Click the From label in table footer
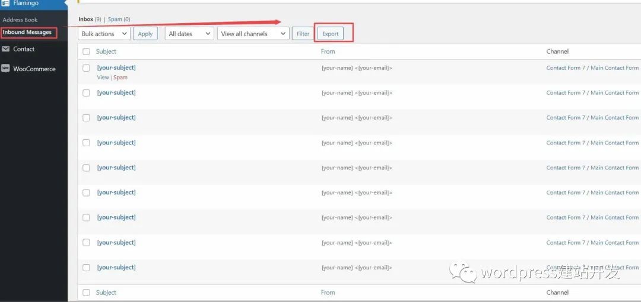The height and width of the screenshot is (302, 641). pos(328,293)
